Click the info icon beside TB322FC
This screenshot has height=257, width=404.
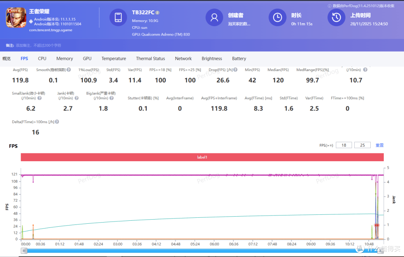(157, 13)
